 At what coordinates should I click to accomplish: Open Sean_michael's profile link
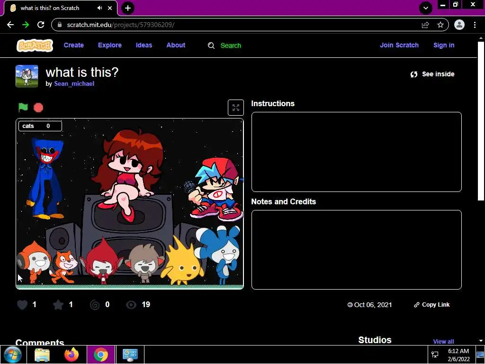pos(74,84)
